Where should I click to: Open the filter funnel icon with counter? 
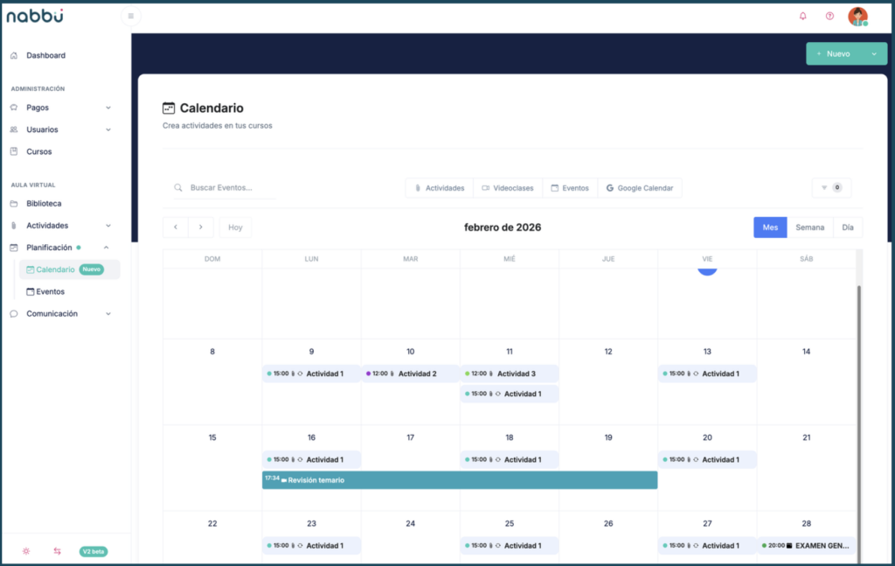click(831, 188)
